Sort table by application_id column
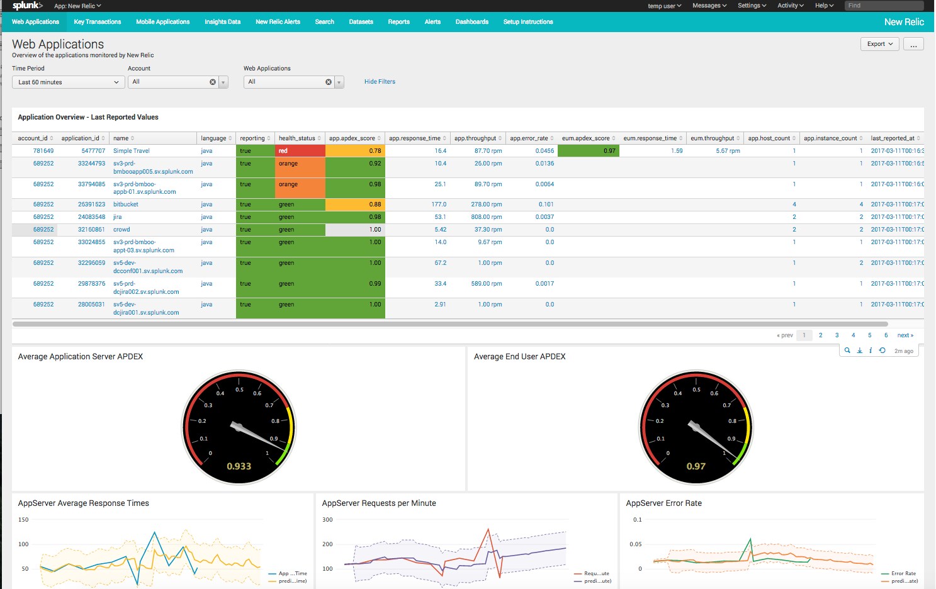The width and height of the screenshot is (936, 589). point(84,138)
